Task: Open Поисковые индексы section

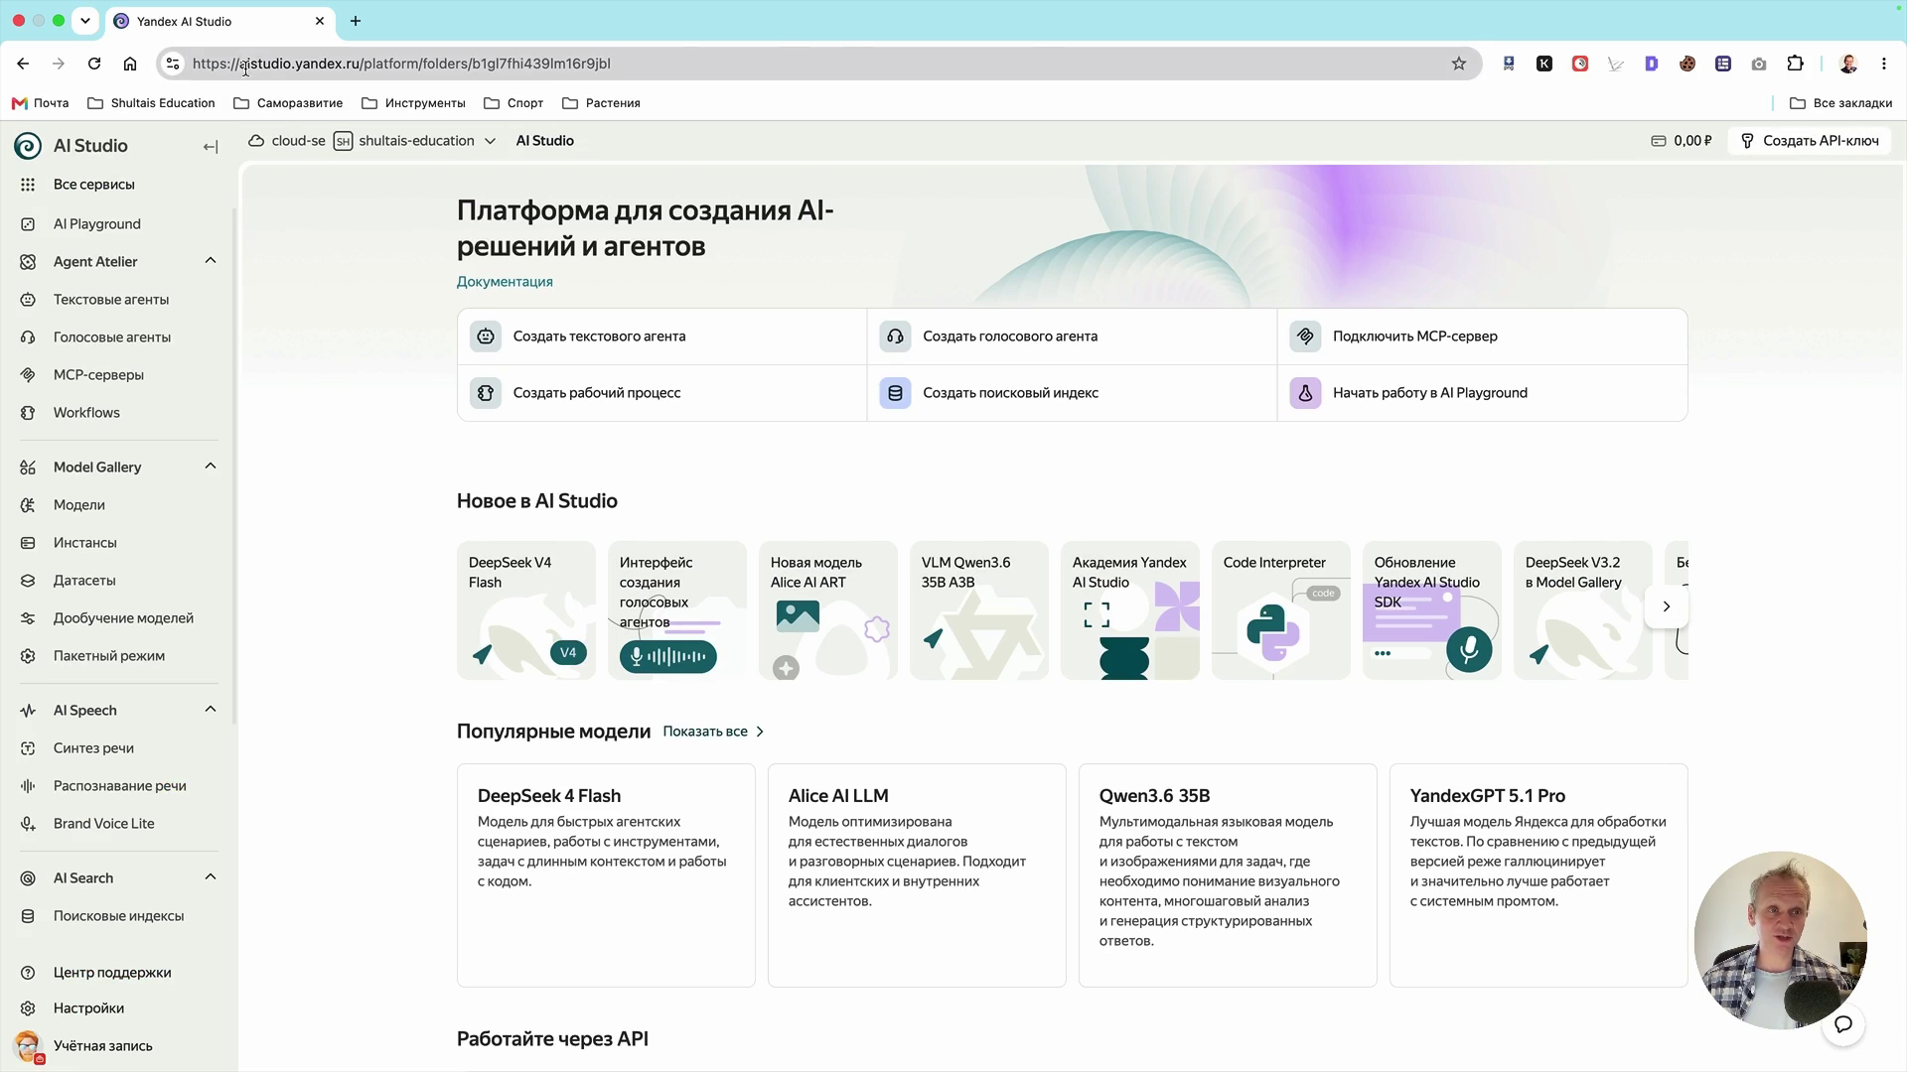Action: coord(118,916)
